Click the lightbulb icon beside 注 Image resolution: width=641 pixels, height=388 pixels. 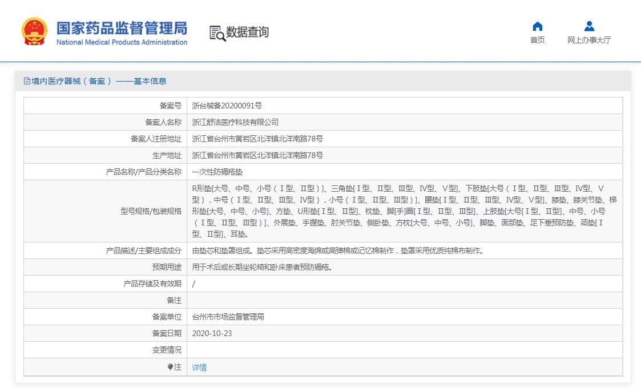[x=170, y=367]
